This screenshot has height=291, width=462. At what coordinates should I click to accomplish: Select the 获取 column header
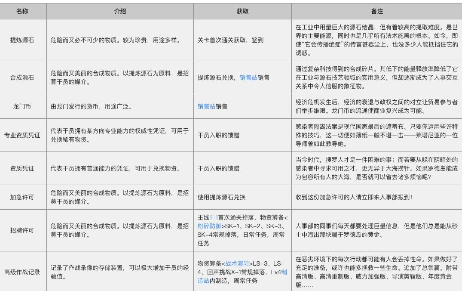(242, 12)
